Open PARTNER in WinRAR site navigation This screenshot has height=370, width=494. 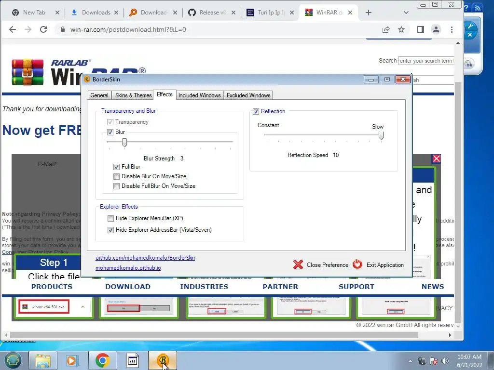[x=280, y=287]
